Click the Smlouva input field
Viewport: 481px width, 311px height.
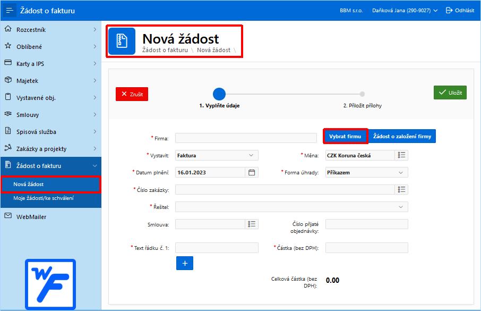point(210,224)
